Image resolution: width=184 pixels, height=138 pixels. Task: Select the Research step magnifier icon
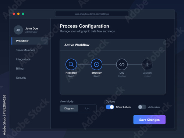click(71, 64)
